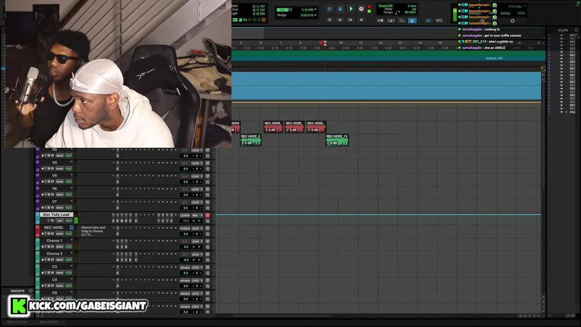
Task: Click Return to Zero in the transport
Action: [330, 20]
